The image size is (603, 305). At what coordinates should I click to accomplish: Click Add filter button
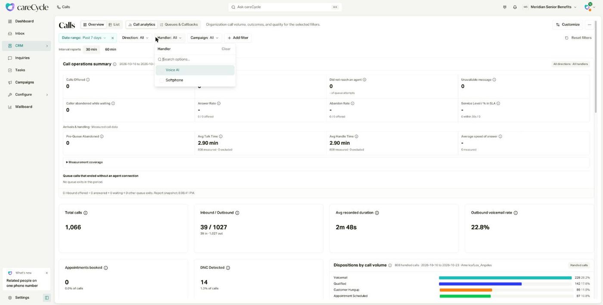tap(238, 38)
